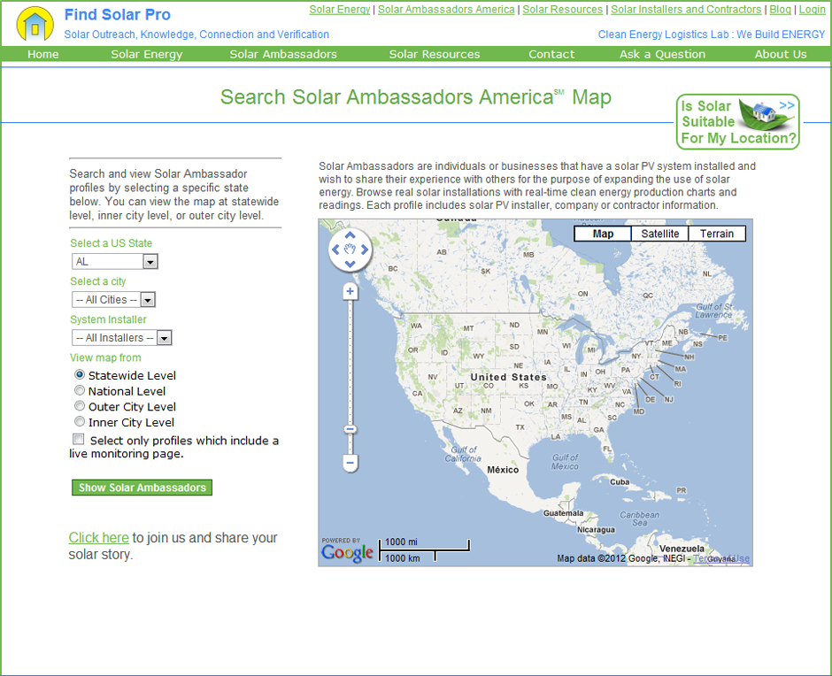Open the All Installers dropdown
The height and width of the screenshot is (676, 832).
click(121, 338)
